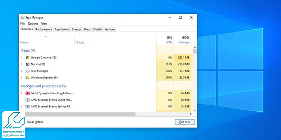This screenshot has height=140, width=281.
Task: Click the Notion app icon
Action: pyautogui.click(x=27, y=64)
